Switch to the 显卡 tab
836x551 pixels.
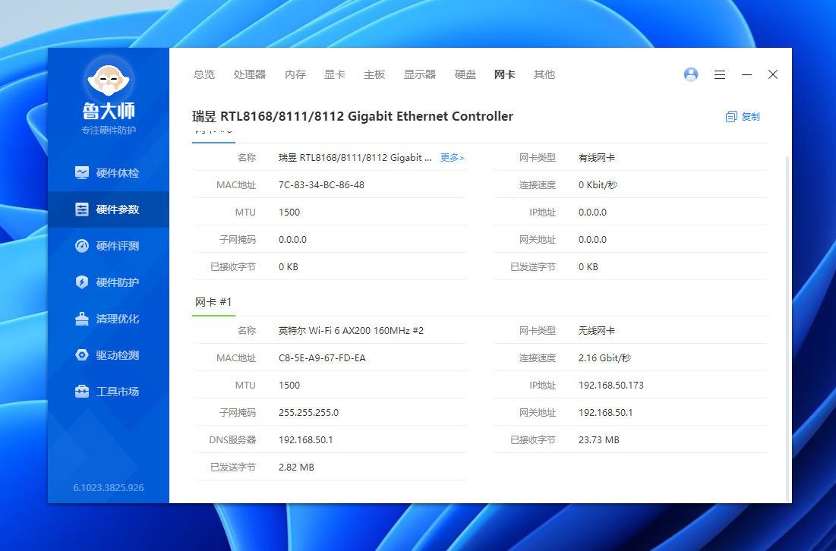(335, 74)
